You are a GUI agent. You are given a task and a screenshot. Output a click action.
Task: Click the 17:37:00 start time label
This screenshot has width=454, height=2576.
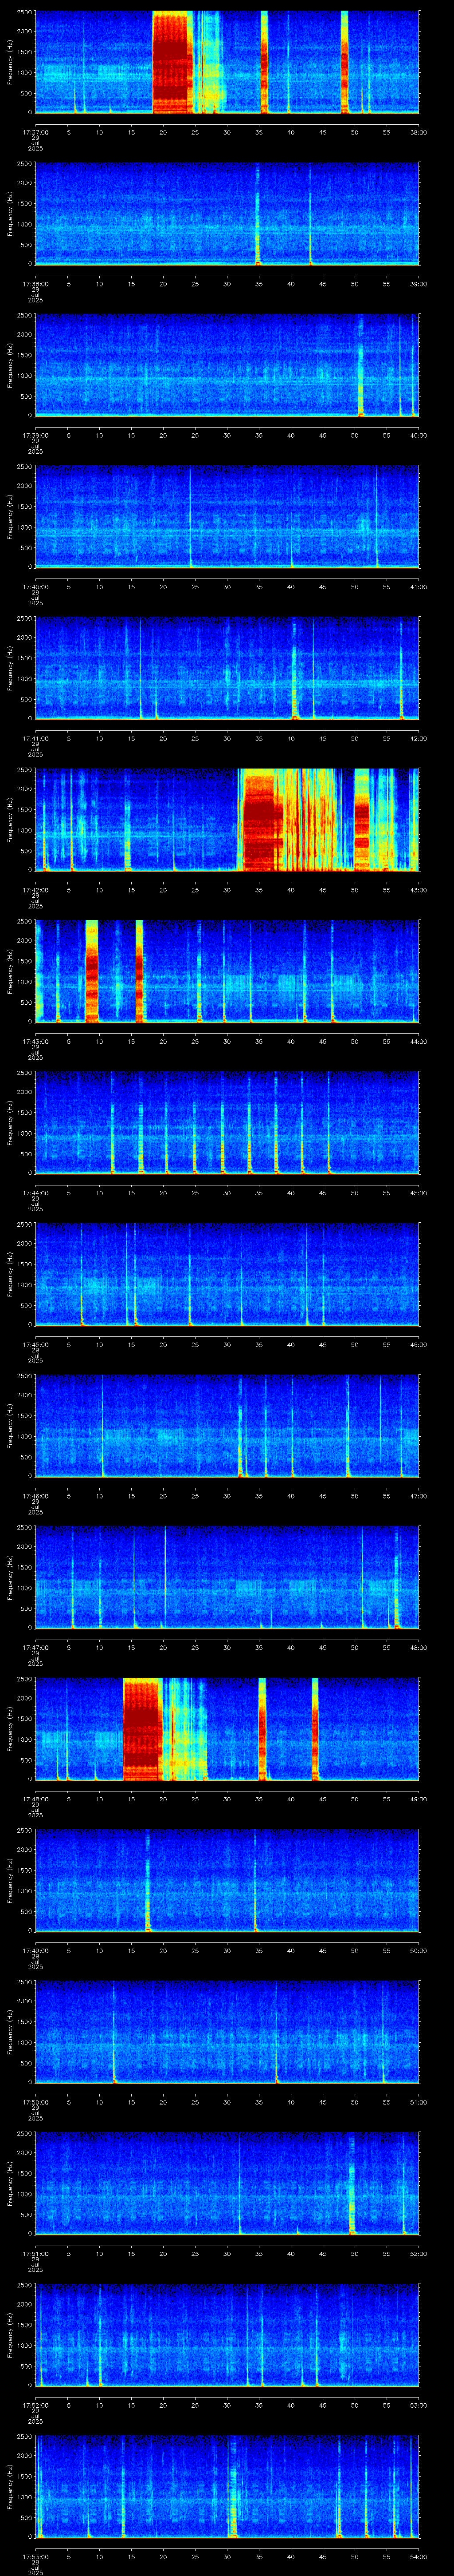click(x=35, y=132)
